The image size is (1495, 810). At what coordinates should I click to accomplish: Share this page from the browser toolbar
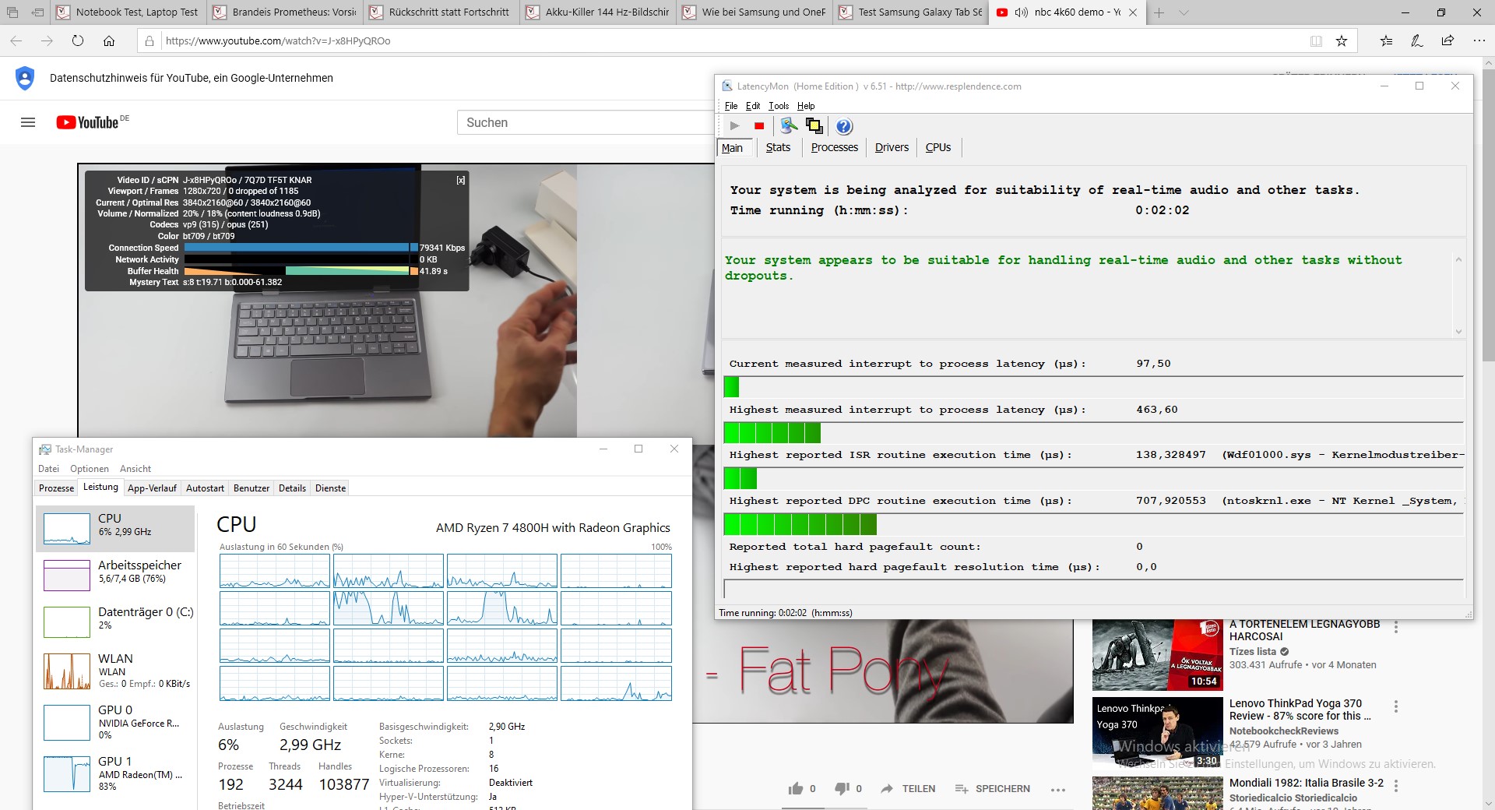(x=1448, y=41)
